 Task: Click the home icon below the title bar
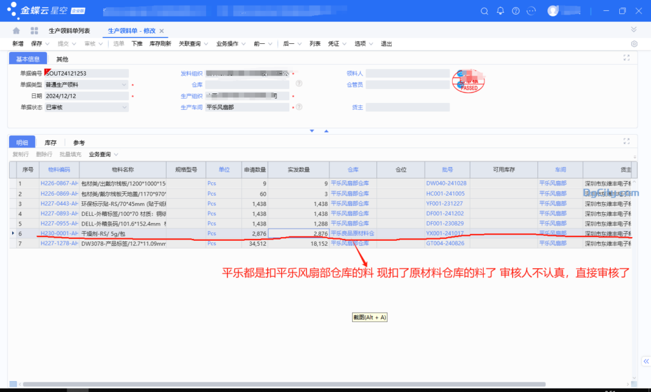coord(16,29)
